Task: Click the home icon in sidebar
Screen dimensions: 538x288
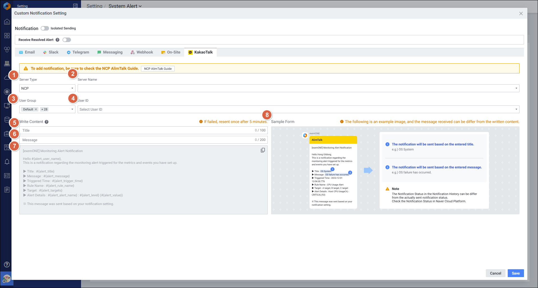Action: click(7, 22)
